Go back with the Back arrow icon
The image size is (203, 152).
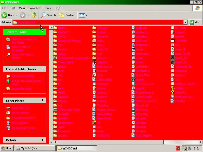pos(4,15)
